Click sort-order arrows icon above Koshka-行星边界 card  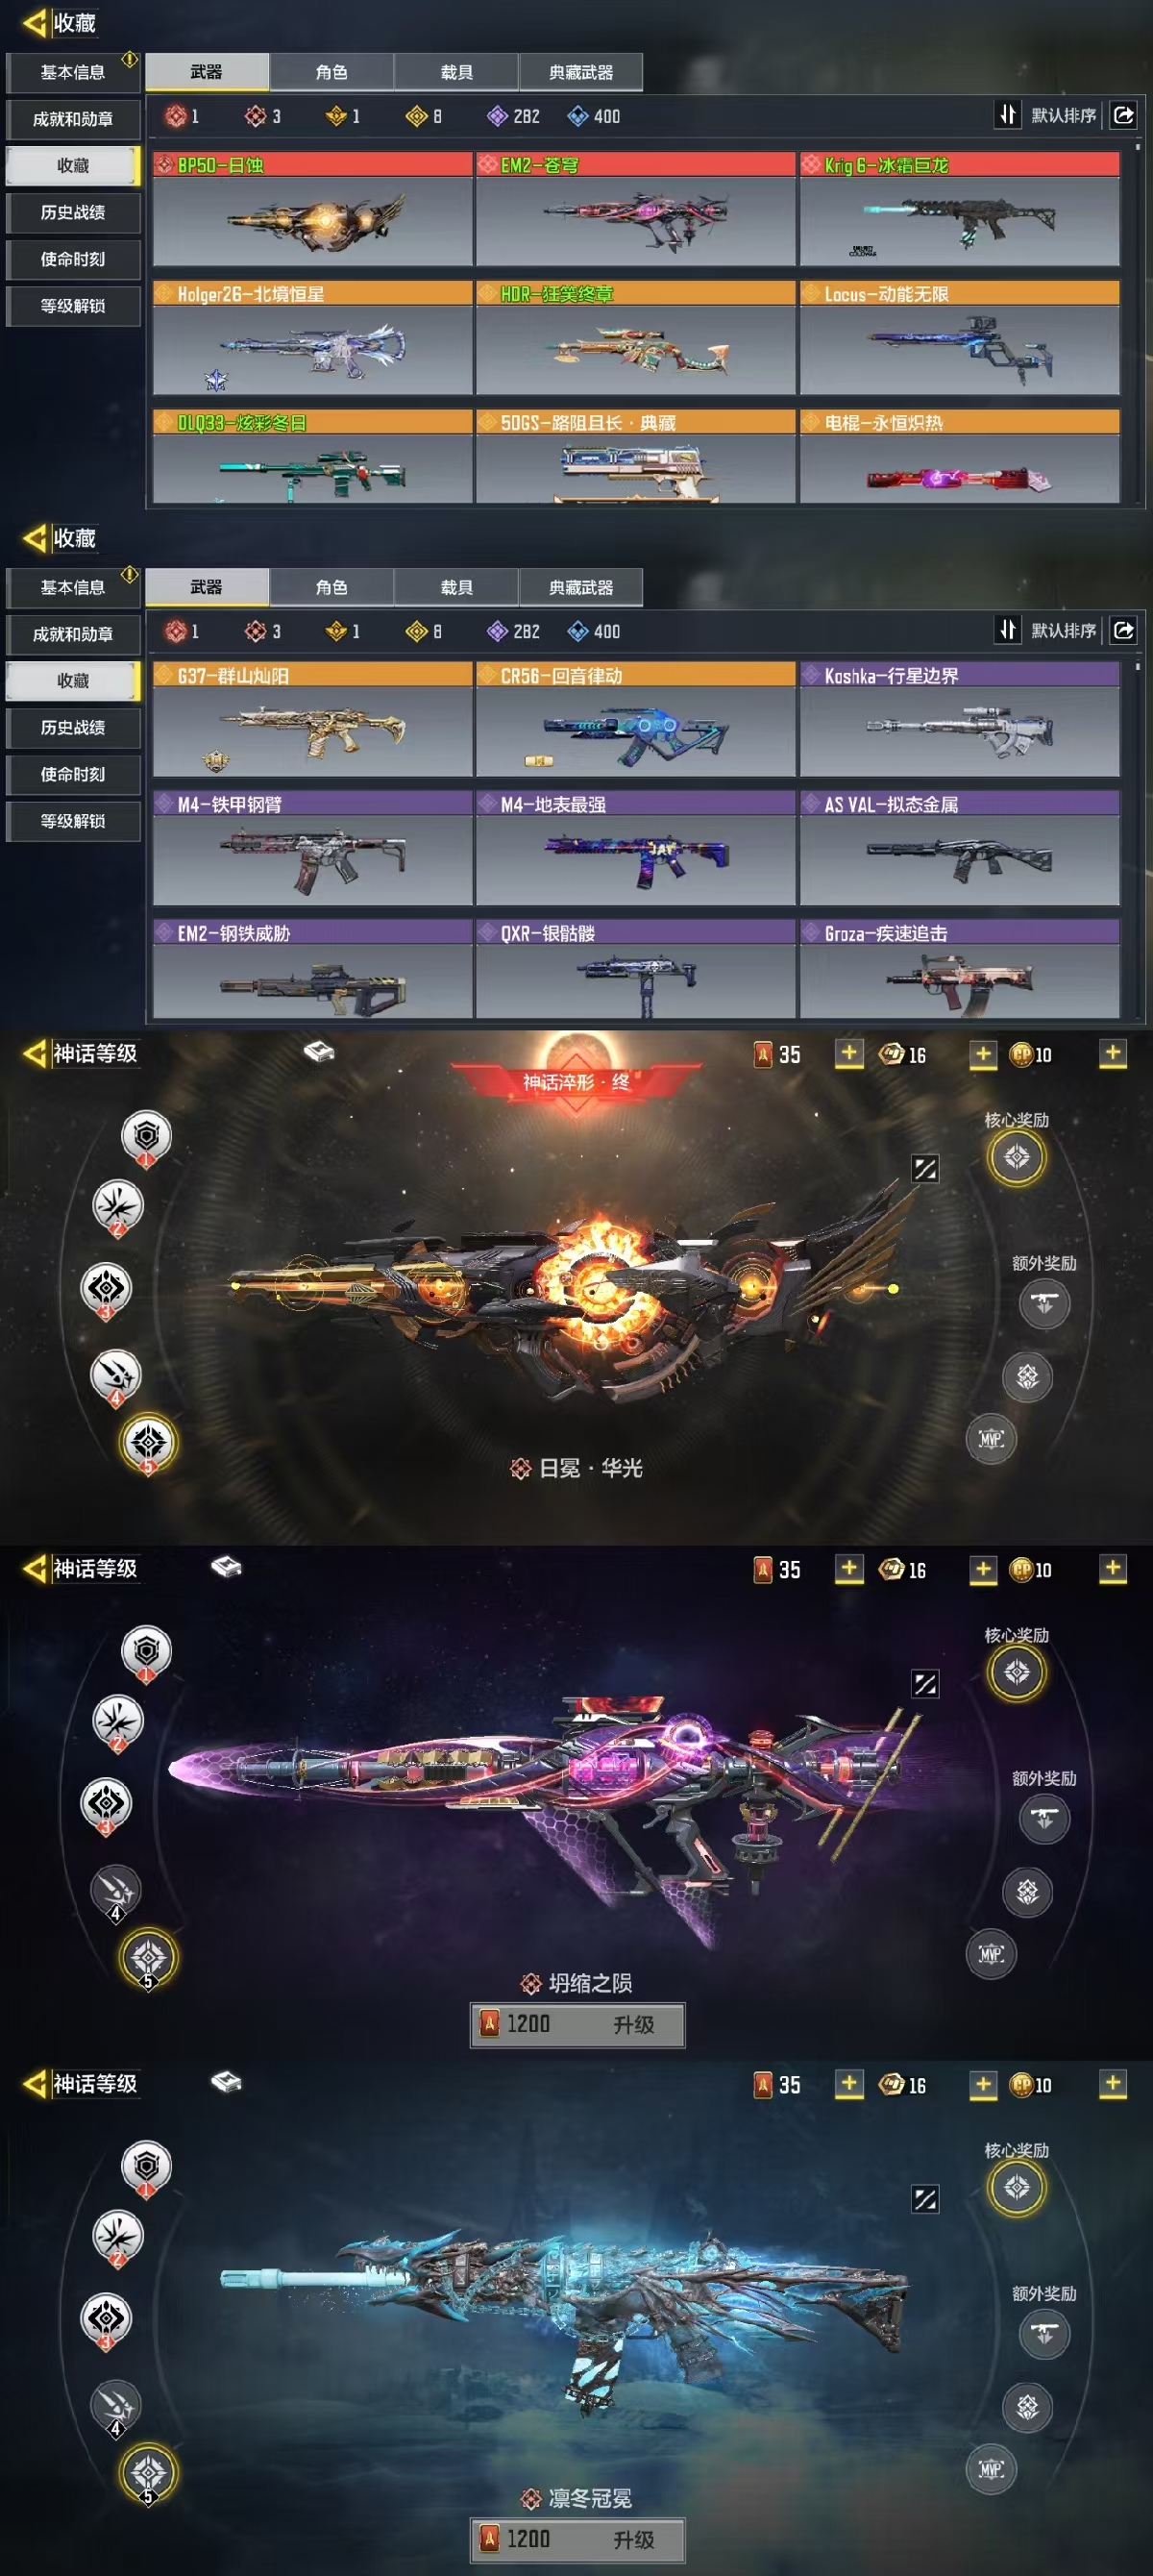(1007, 629)
